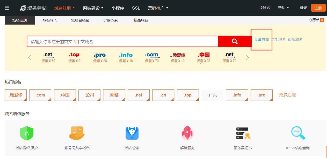Click the 帐号间共享域名 icon
This screenshot has width=327, height=158.
[77, 133]
